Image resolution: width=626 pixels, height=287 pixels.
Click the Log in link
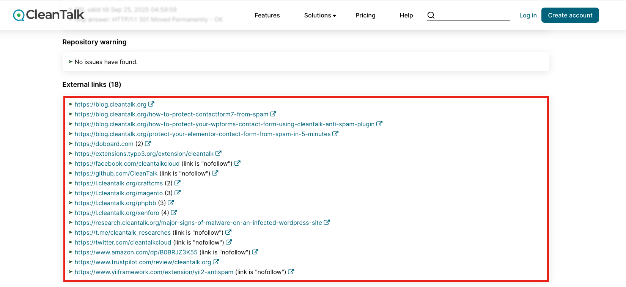(528, 16)
